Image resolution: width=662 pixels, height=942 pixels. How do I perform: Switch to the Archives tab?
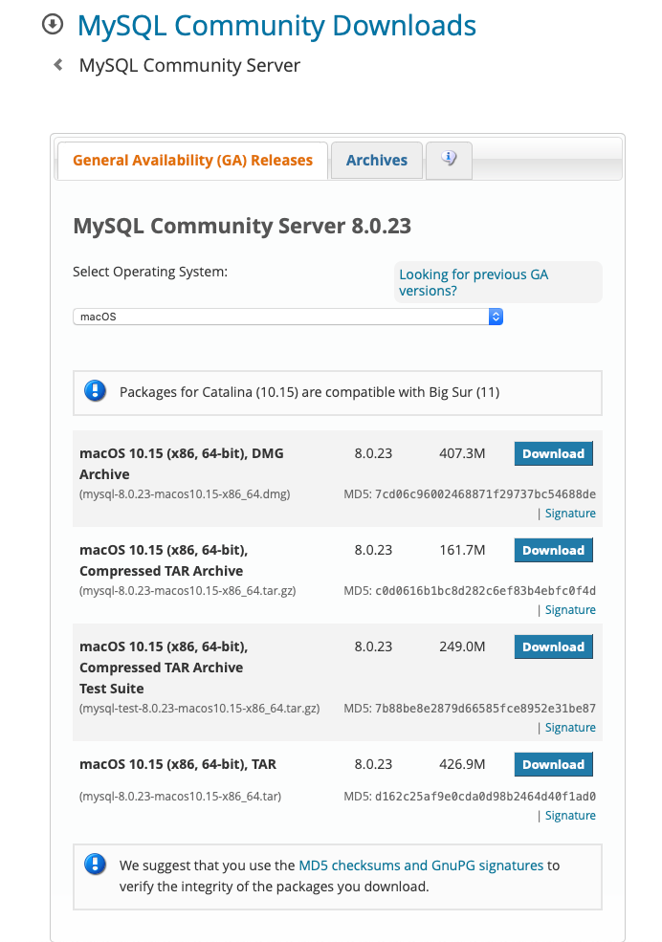[x=376, y=160]
